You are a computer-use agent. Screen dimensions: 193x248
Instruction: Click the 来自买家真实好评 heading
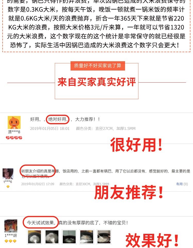[97, 82]
